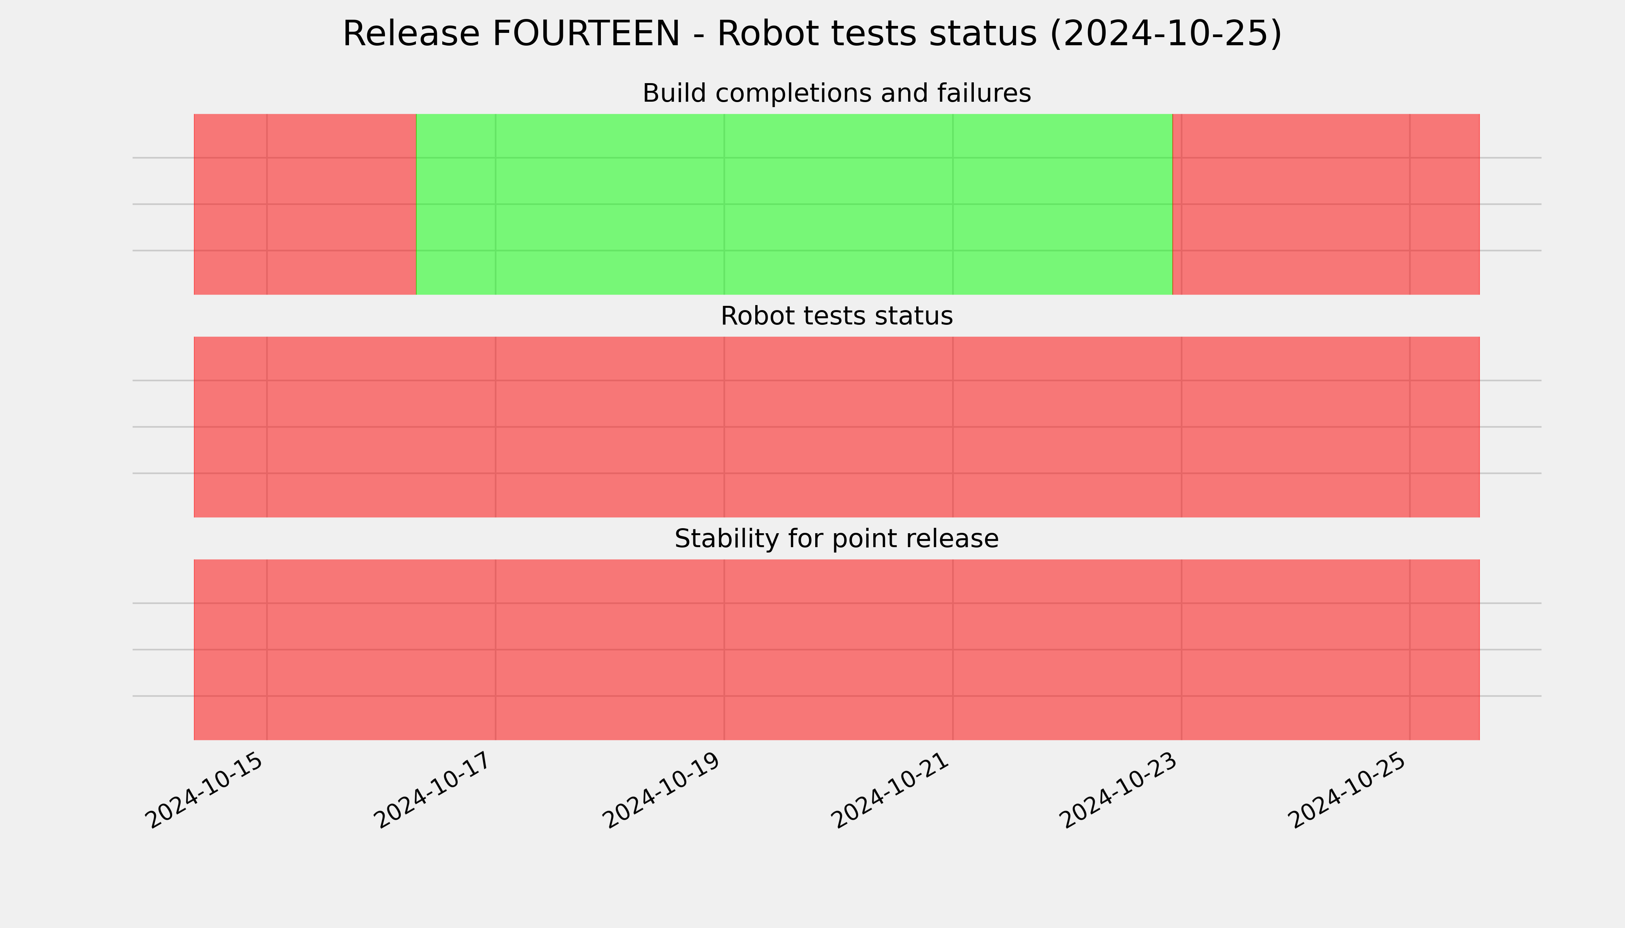Select the 2024-10-21 axis date label
The image size is (1625, 928).
[889, 790]
